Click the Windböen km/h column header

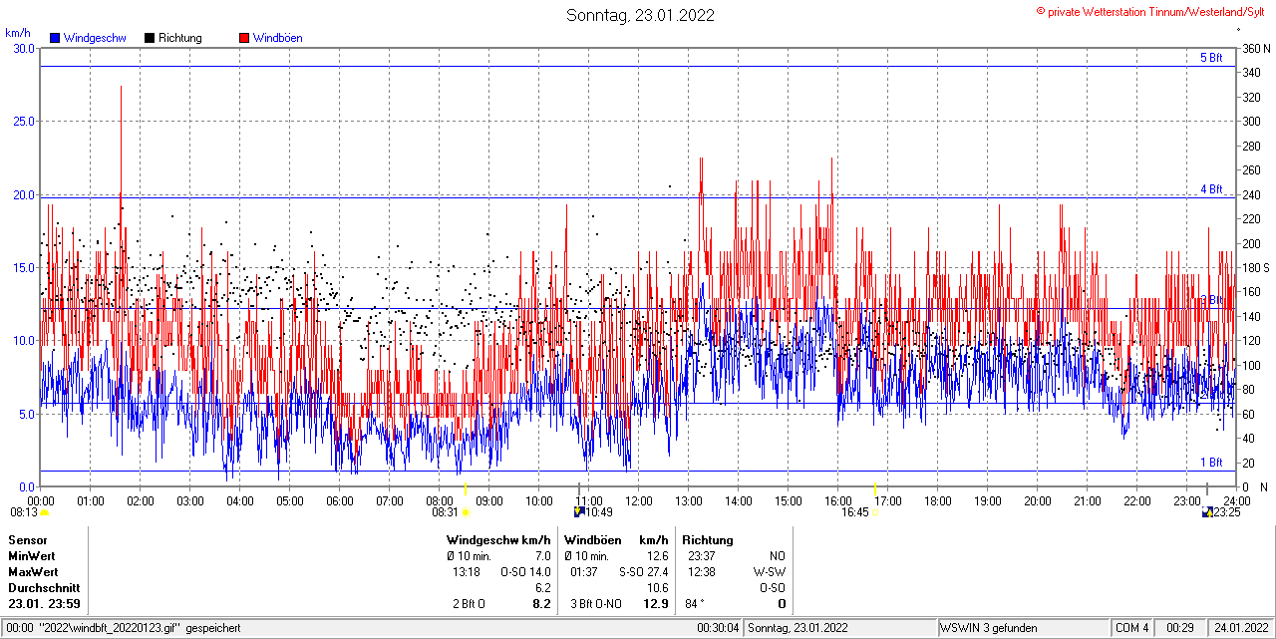coord(616,540)
